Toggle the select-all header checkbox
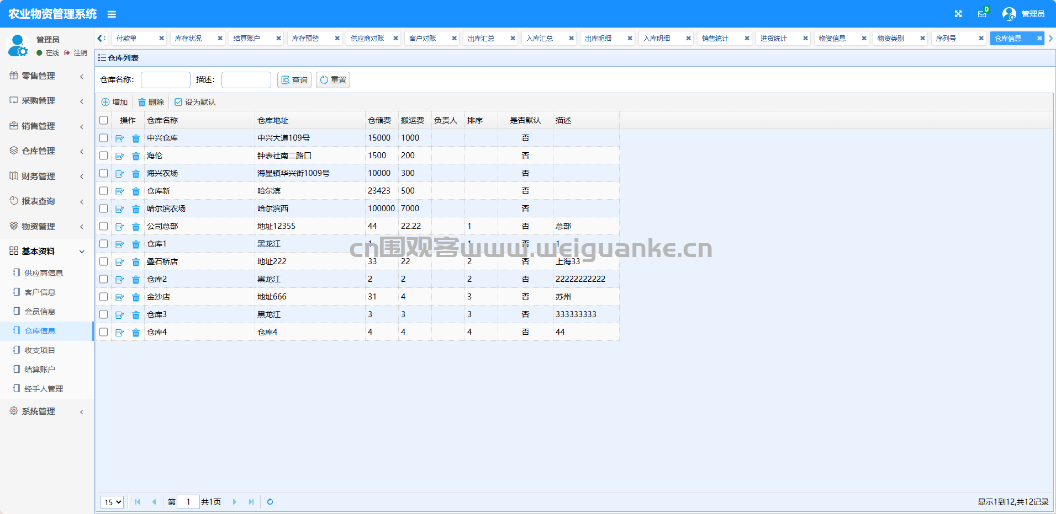The width and height of the screenshot is (1056, 514). click(103, 120)
